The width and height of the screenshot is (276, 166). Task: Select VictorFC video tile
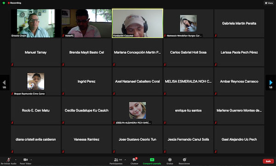pos(86,23)
